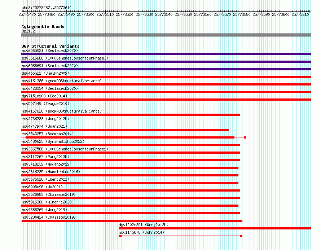321x250 pixels.
Task: Click the red bar under nsv4167628
Action: 131,115
